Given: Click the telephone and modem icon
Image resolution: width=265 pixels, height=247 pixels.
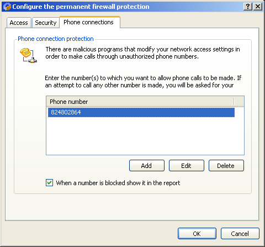Looking at the screenshot, I should pyautogui.click(x=28, y=55).
